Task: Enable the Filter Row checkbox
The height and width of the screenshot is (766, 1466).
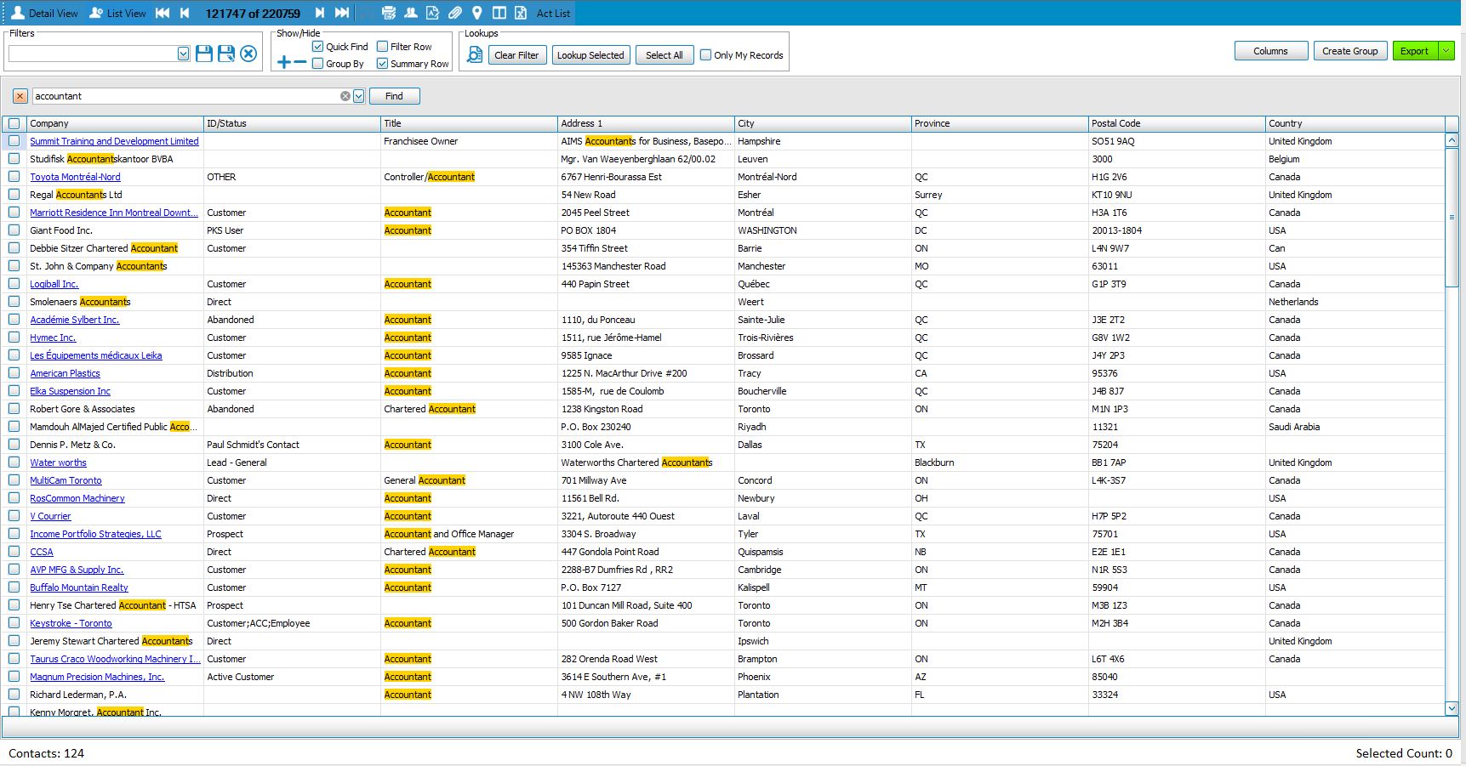Action: point(382,47)
